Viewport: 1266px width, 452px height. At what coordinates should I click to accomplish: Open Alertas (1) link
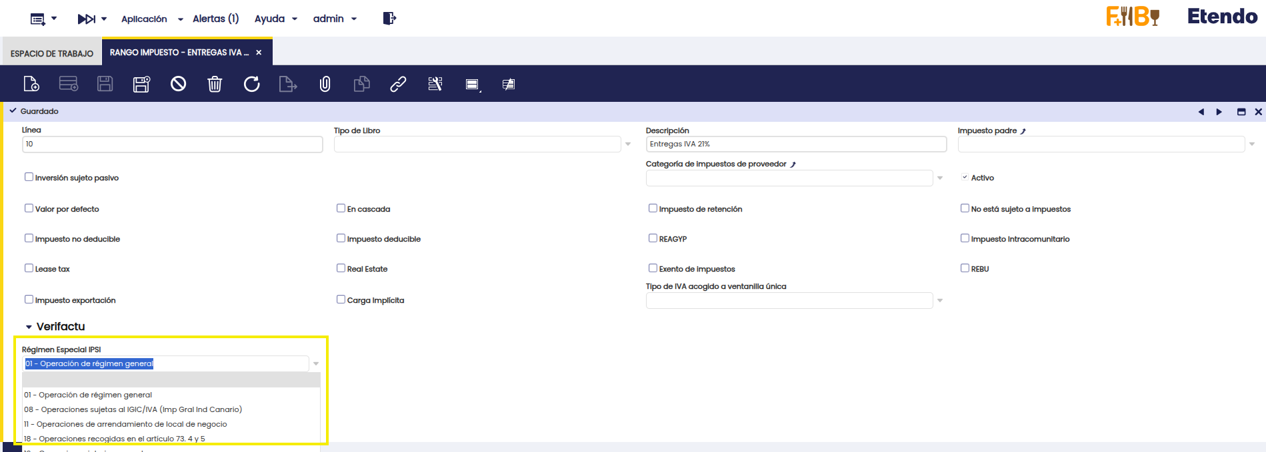point(215,19)
